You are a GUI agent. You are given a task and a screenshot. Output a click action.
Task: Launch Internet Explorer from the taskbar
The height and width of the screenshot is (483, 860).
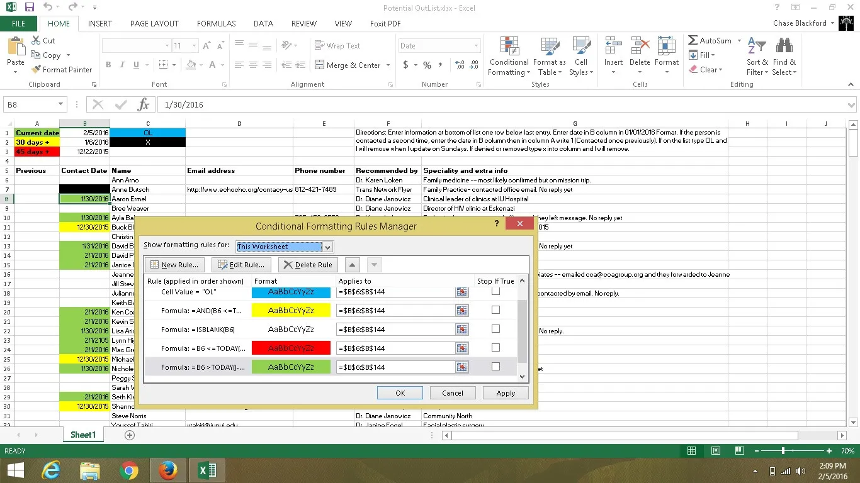[51, 470]
